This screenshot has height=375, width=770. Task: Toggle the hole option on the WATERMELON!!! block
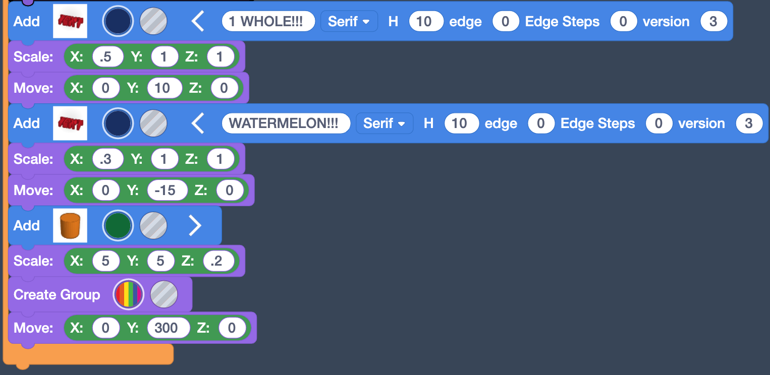153,123
